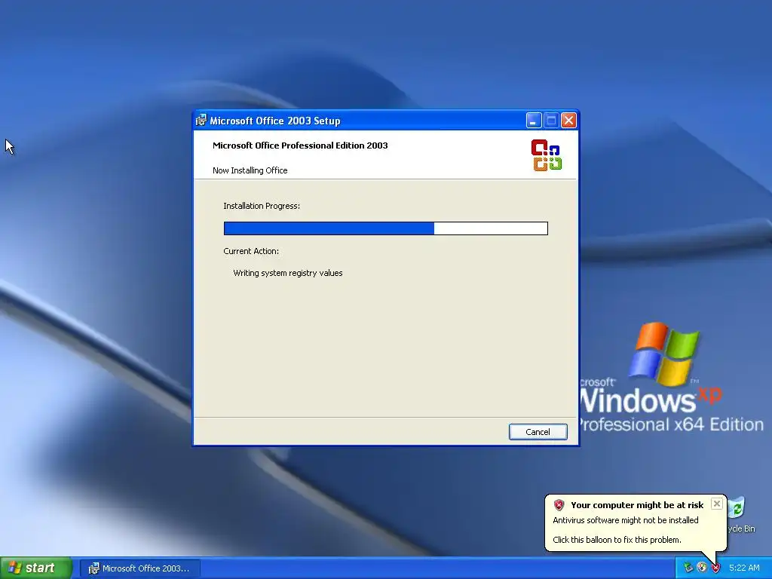This screenshot has height=579, width=772.
Task: Open the Start menu
Action: (35, 568)
